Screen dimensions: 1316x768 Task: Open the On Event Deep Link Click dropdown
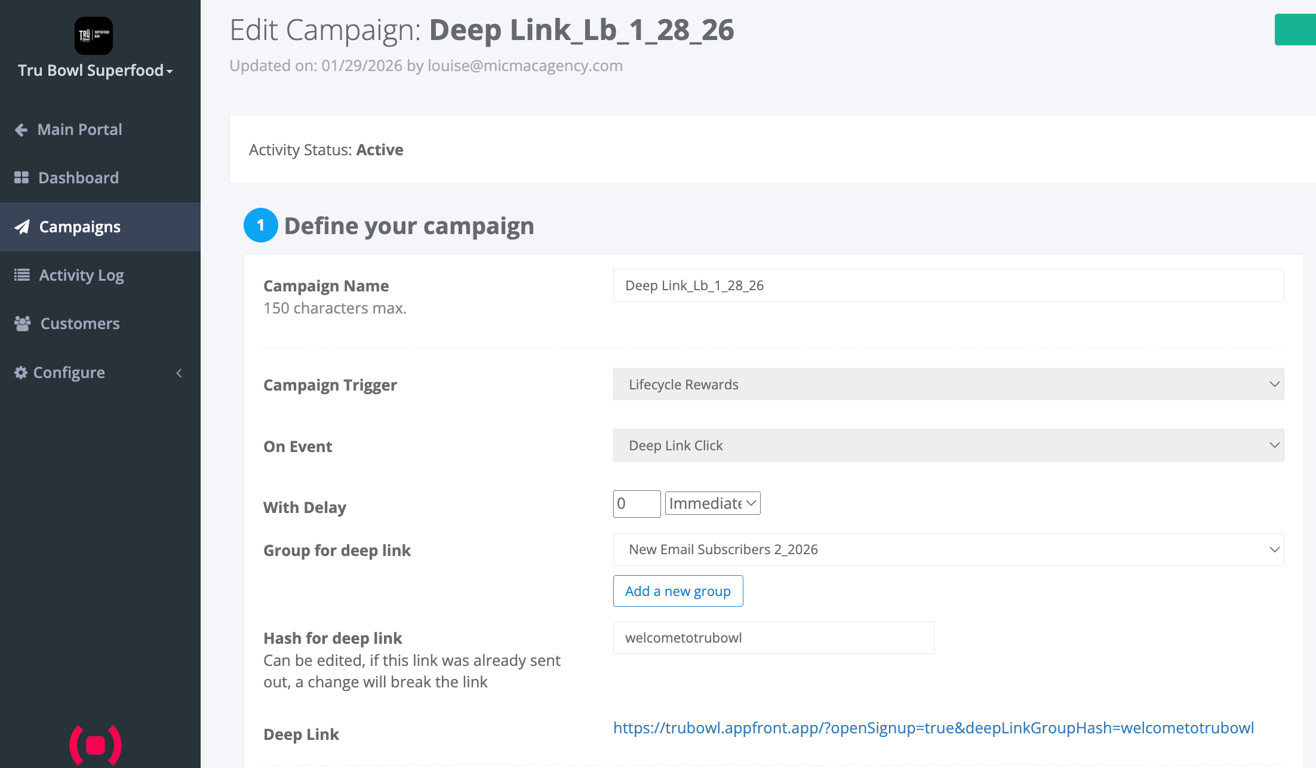(948, 446)
